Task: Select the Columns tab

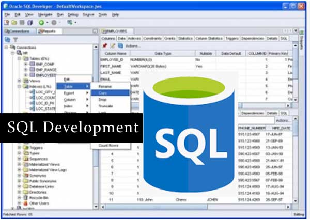Action: pos(108,39)
